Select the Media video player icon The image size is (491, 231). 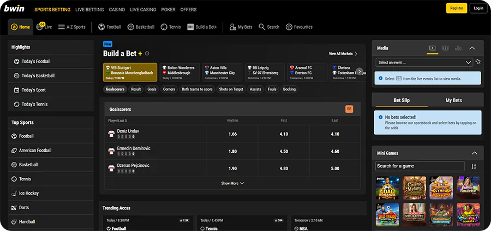[433, 48]
